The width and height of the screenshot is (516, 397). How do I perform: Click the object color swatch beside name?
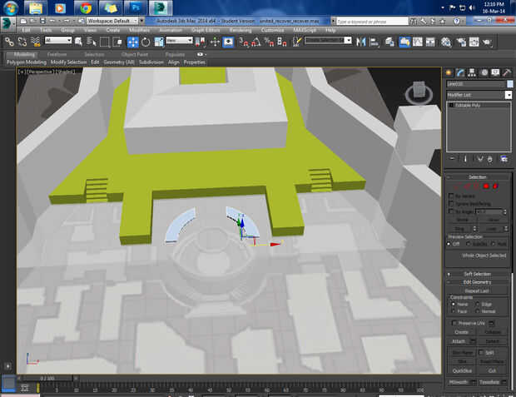click(x=509, y=84)
